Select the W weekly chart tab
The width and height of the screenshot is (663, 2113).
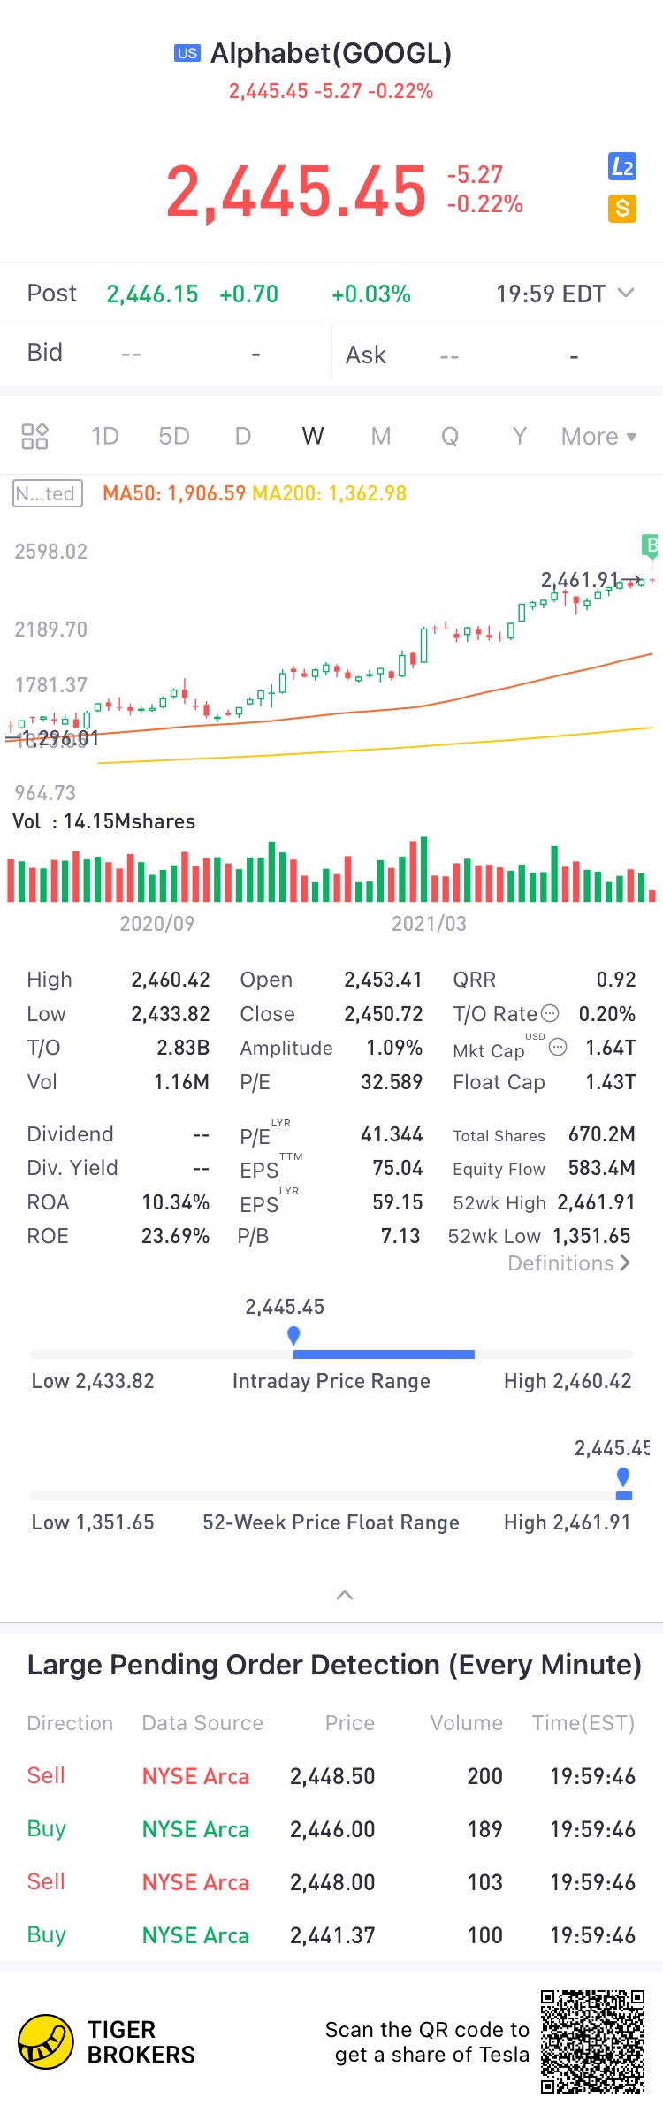coord(313,436)
